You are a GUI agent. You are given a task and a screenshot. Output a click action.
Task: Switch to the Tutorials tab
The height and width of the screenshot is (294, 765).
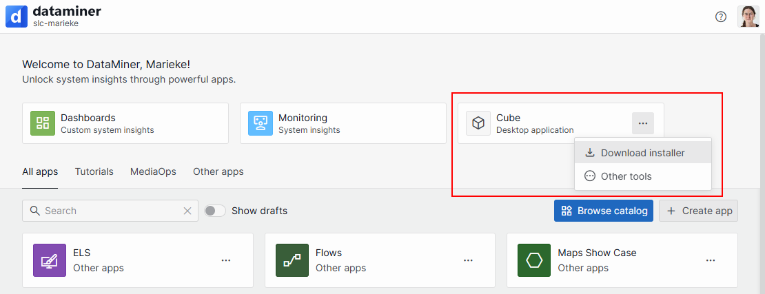(x=94, y=171)
